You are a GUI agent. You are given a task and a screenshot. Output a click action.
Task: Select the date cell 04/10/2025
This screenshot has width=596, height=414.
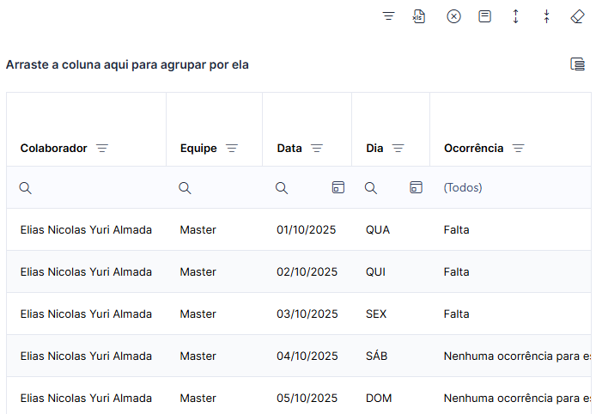307,356
